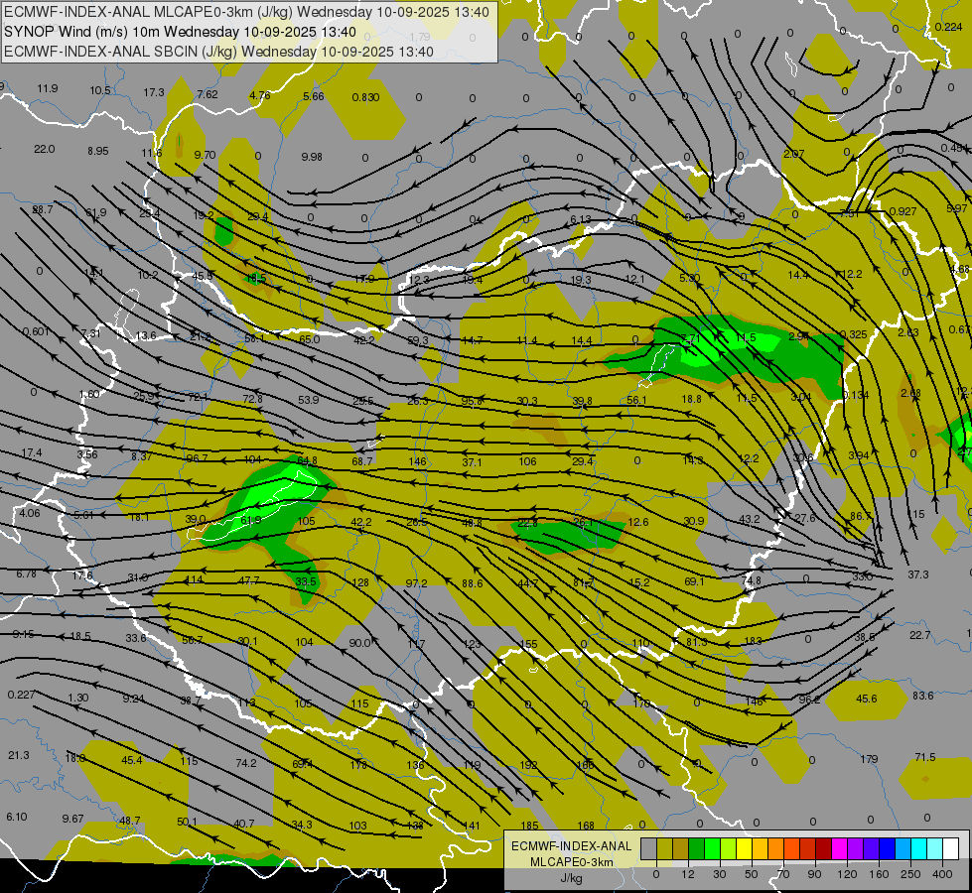Click the map value 7.62
The image size is (972, 893).
point(208,94)
